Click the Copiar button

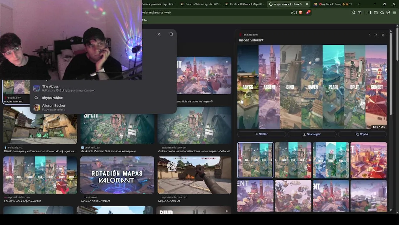coord(362,134)
